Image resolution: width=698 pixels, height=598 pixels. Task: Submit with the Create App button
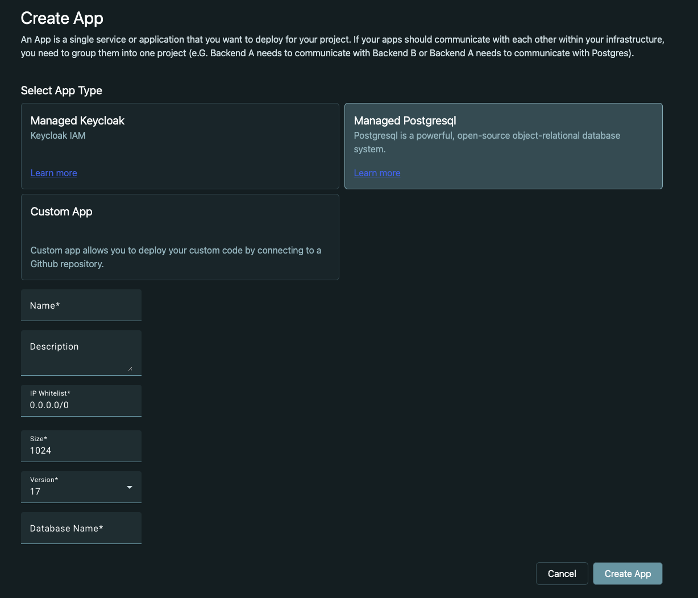(628, 574)
